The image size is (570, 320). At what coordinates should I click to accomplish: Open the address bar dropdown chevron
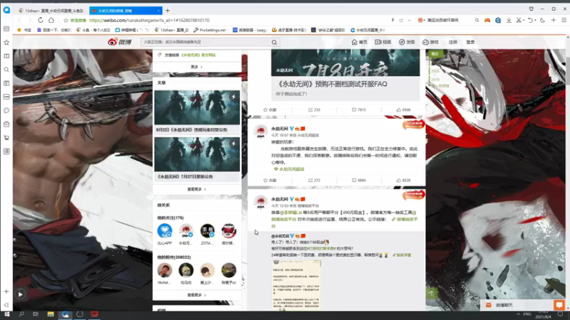pyautogui.click(x=409, y=21)
